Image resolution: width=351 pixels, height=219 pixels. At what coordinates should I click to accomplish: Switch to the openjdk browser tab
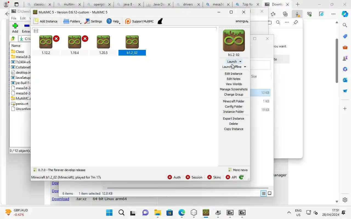click(x=99, y=4)
